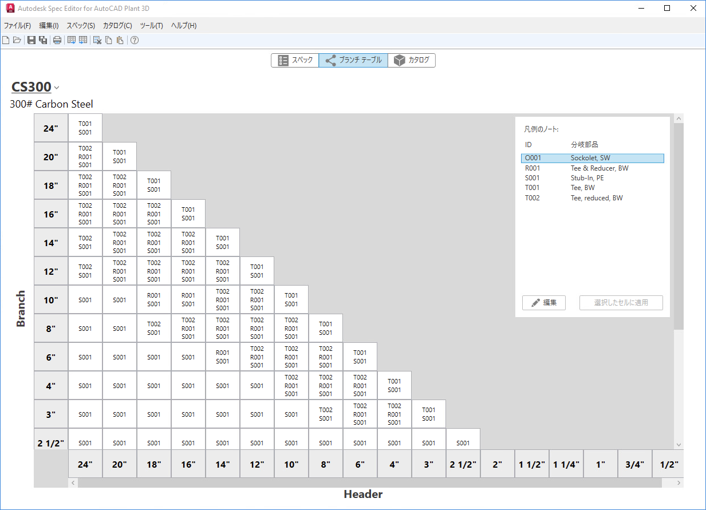The image size is (706, 510).
Task: Select legend row T002 Tee, reduced, BW
Action: pos(593,198)
